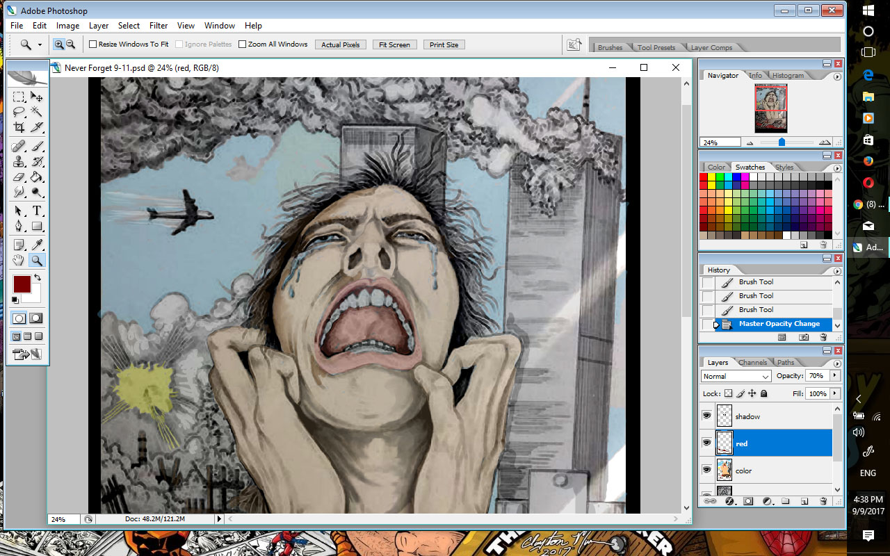Click the foreground color swatch
Viewport: 890px width, 556px height.
(x=21, y=284)
